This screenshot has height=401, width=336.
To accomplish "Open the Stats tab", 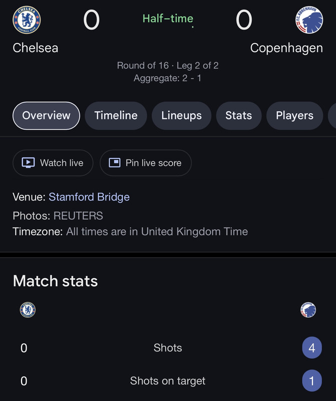I will (238, 115).
